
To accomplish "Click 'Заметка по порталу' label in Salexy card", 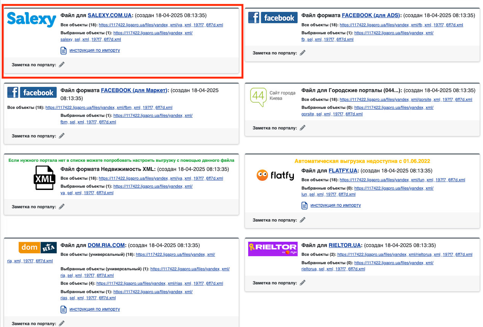I will coord(34,65).
